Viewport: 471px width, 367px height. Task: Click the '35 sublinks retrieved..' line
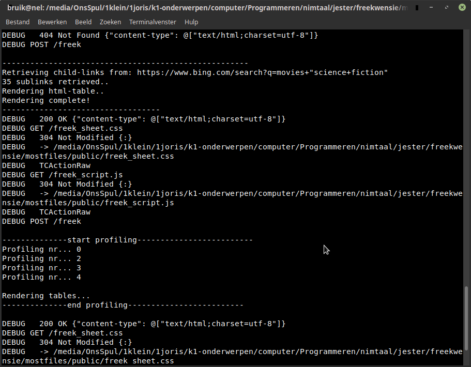pos(55,82)
